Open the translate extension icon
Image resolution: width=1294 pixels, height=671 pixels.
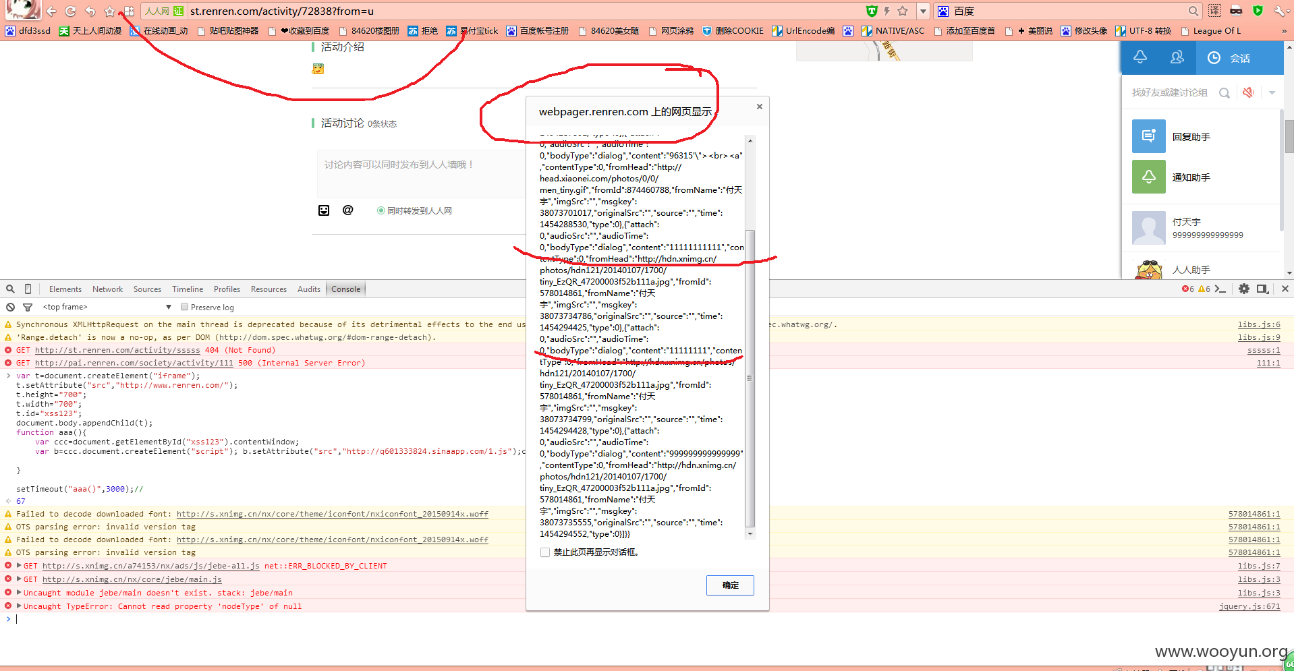coord(1214,11)
